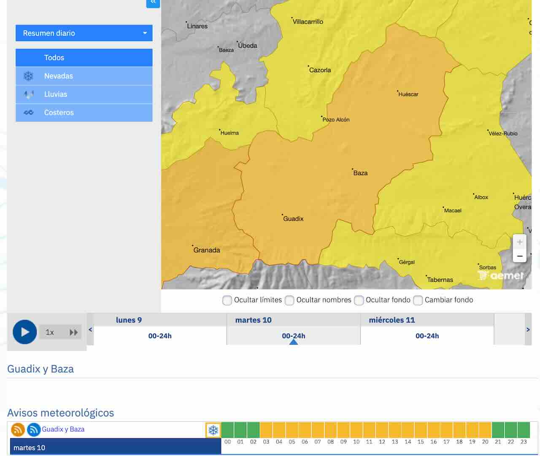Screen dimensions: 540x456
Task: Click the green 00 hour cell
Action: (227, 430)
